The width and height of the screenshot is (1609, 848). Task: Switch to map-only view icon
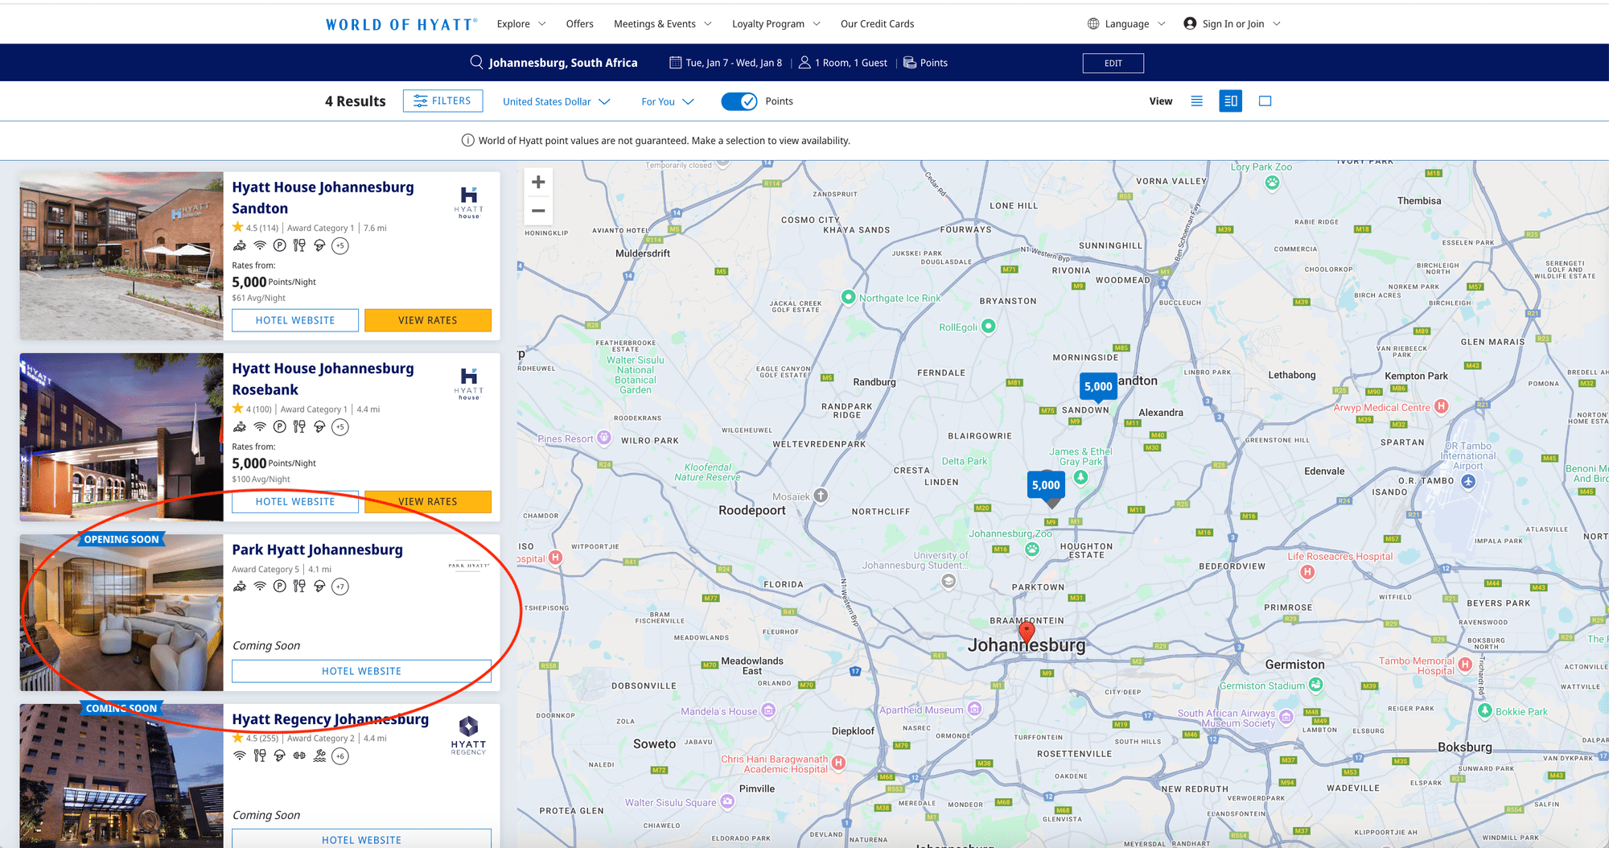coord(1265,101)
